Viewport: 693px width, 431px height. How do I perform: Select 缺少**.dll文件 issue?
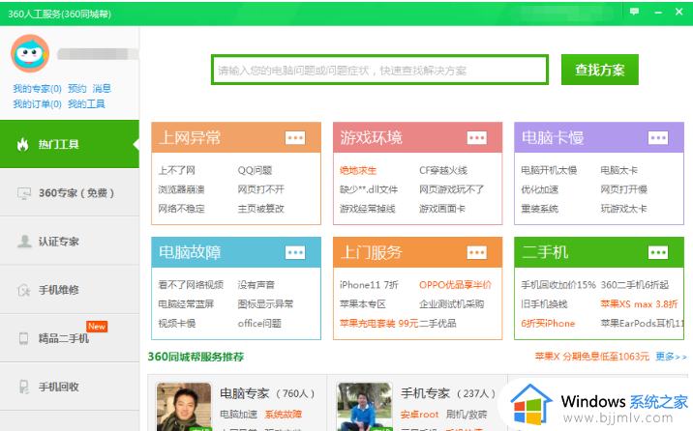(369, 189)
